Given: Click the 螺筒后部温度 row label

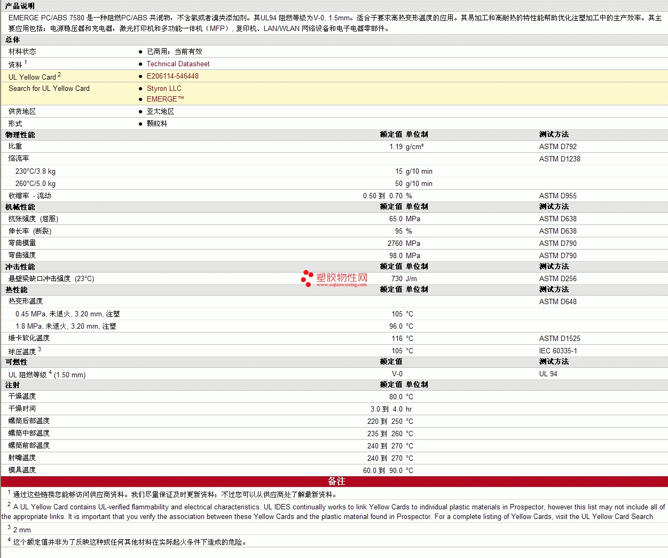Looking at the screenshot, I should click(29, 421).
